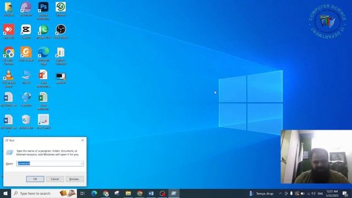Image resolution: width=352 pixels, height=198 pixels.
Task: Select the active Run item on the taskbar
Action: pos(174,193)
